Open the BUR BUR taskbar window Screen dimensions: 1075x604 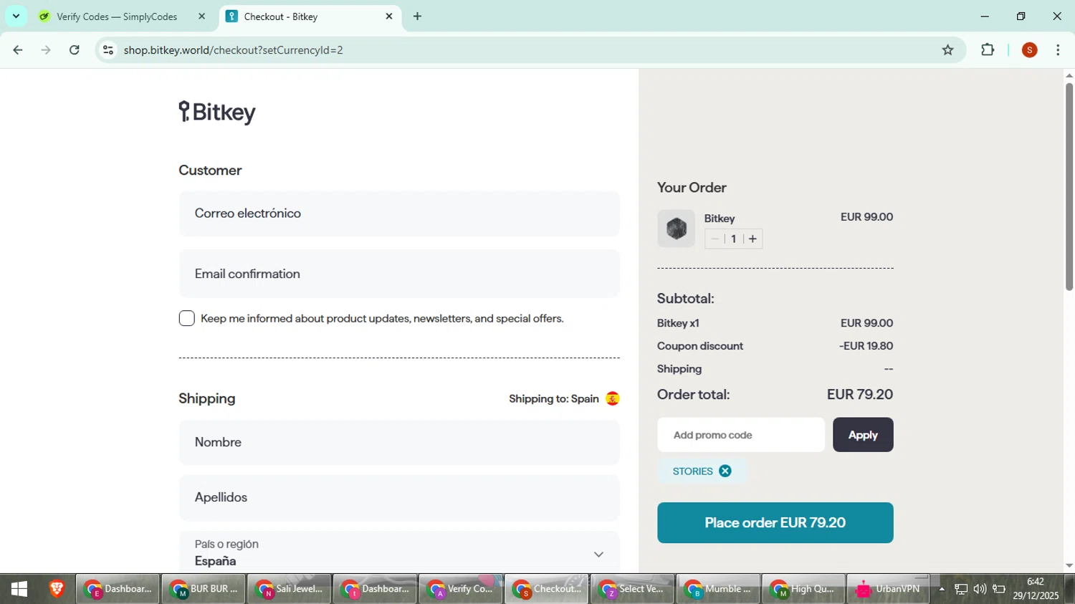(x=204, y=589)
